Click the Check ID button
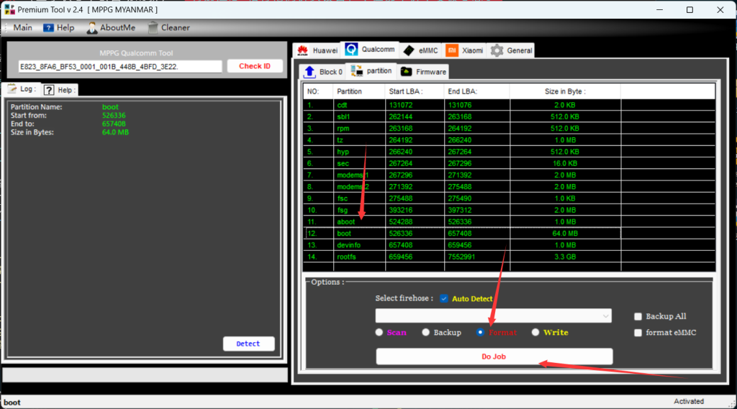 point(255,66)
